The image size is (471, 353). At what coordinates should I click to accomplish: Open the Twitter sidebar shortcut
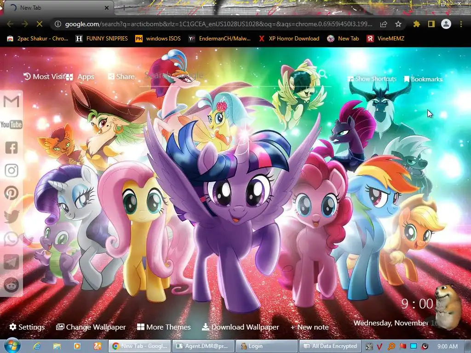[11, 216]
